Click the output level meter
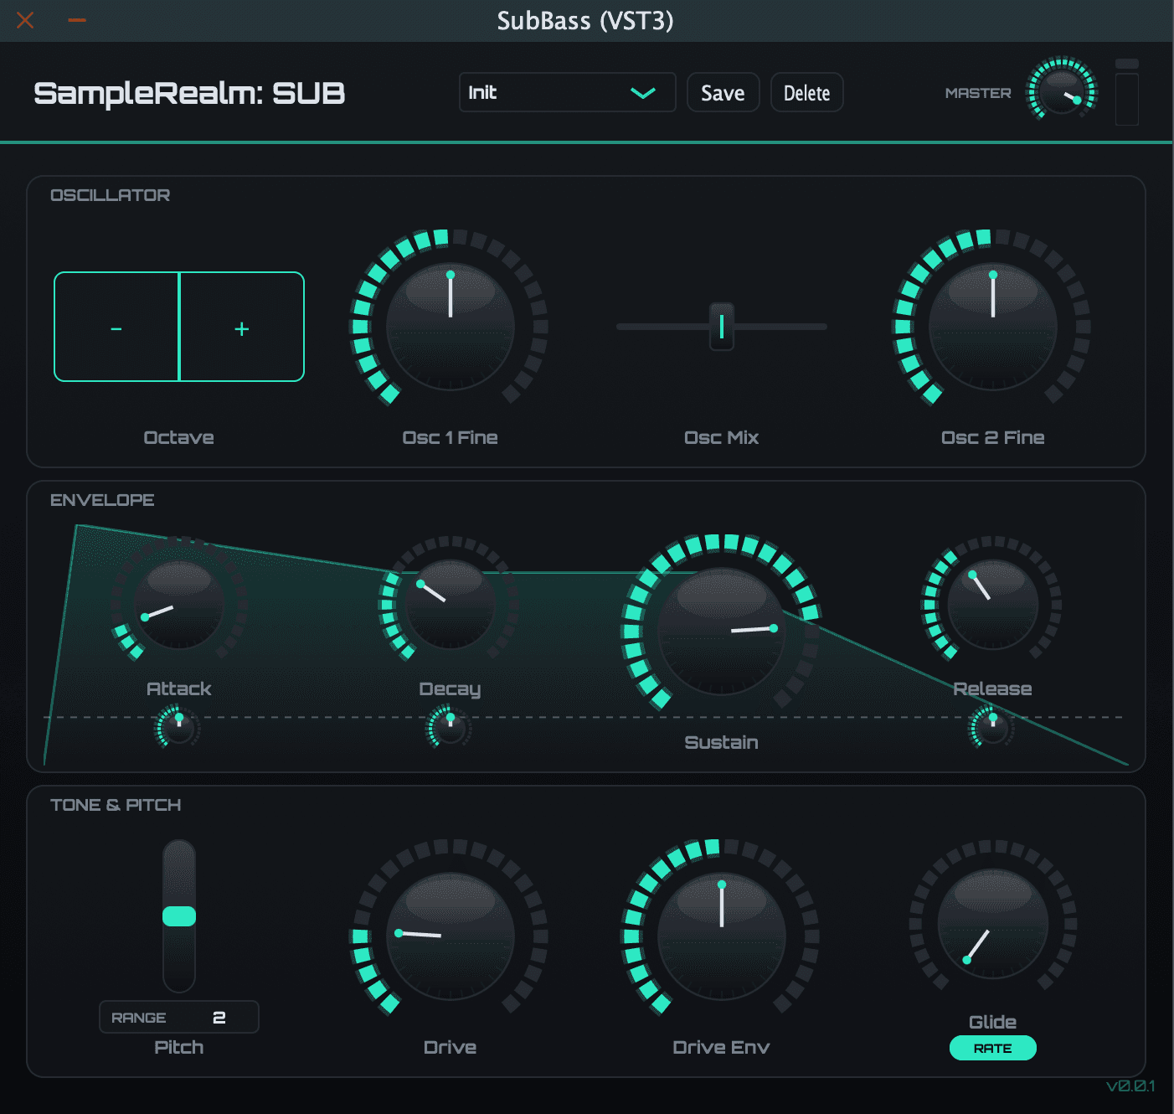 tap(1127, 92)
